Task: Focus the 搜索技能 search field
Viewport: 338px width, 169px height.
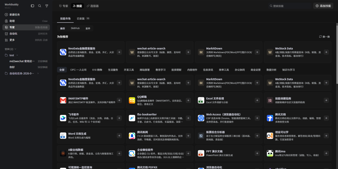Action: [289, 6]
